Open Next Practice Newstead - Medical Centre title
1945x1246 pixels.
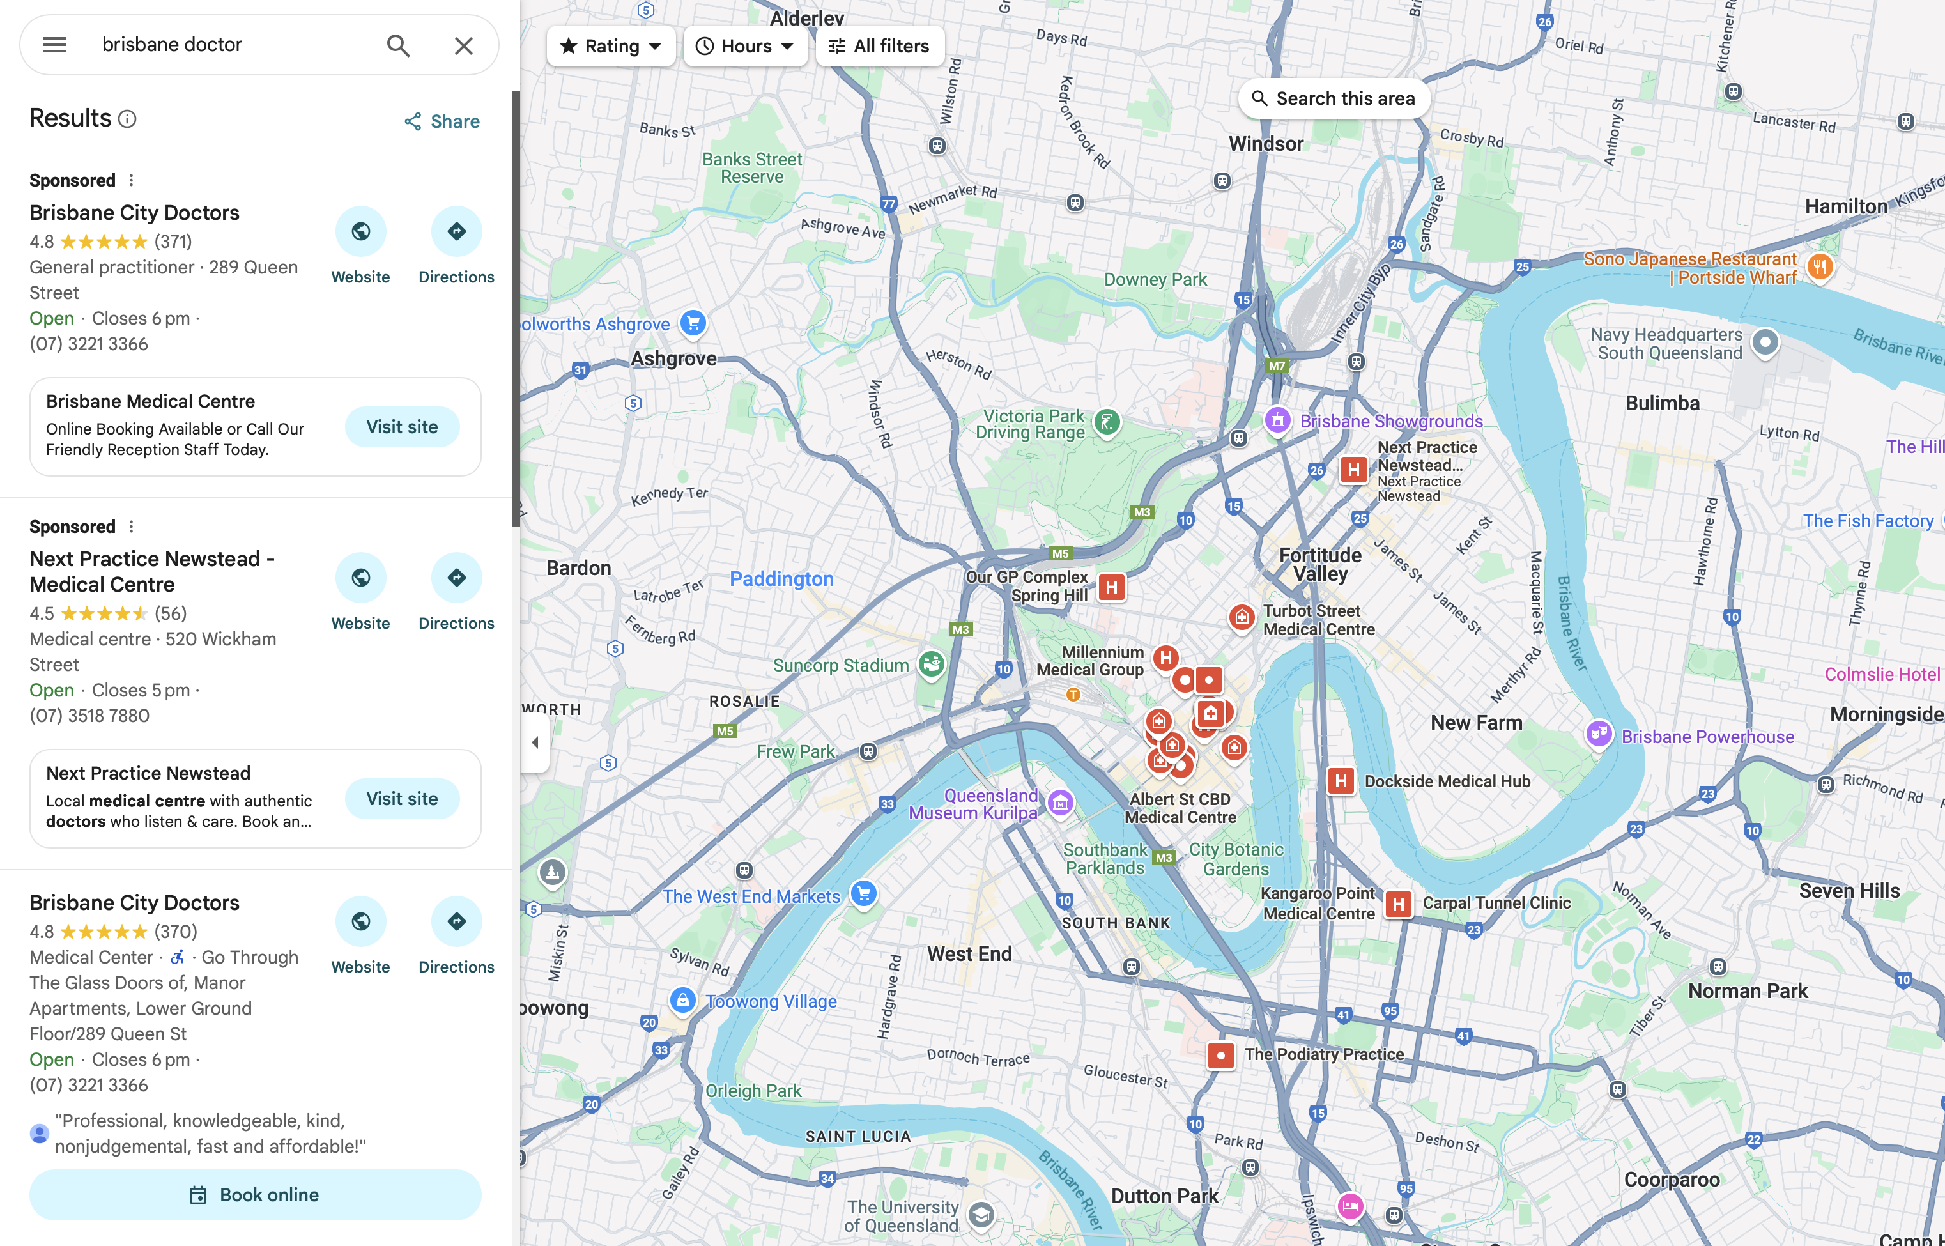click(x=152, y=572)
